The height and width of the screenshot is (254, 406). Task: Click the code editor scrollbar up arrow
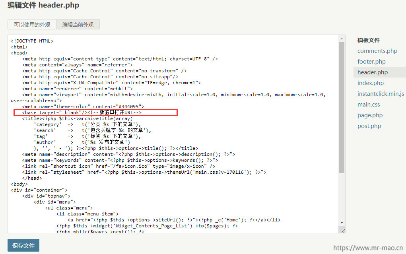pyautogui.click(x=342, y=39)
